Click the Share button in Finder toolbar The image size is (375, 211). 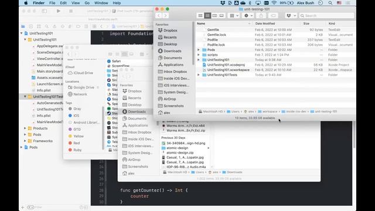coord(261,16)
